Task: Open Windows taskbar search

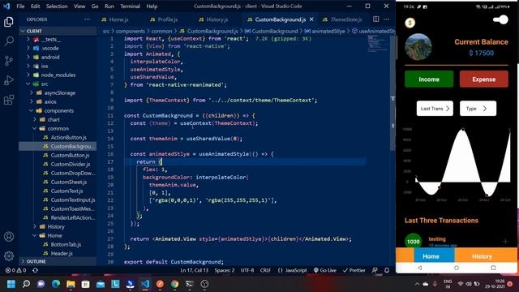Action: pos(26,284)
